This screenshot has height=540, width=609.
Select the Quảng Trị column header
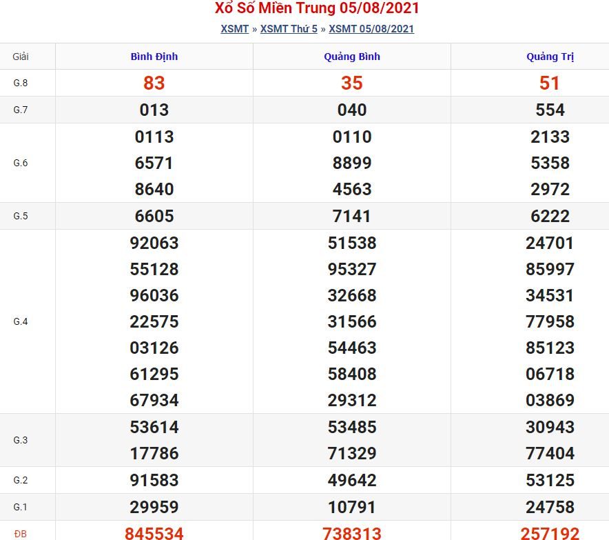[550, 57]
